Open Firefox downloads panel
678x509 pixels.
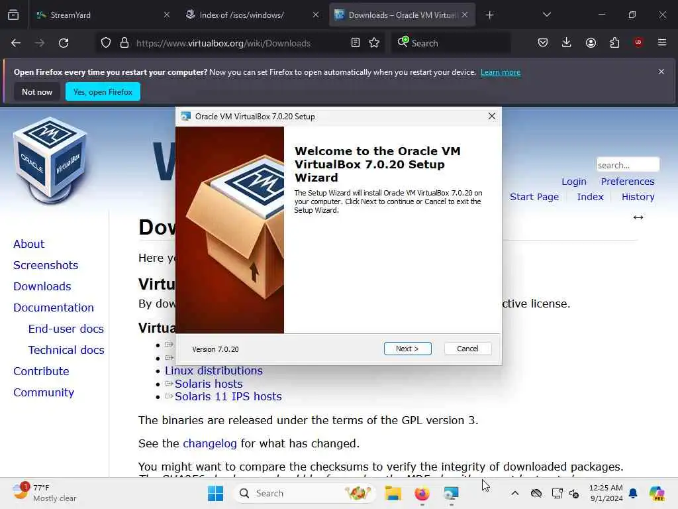(567, 42)
